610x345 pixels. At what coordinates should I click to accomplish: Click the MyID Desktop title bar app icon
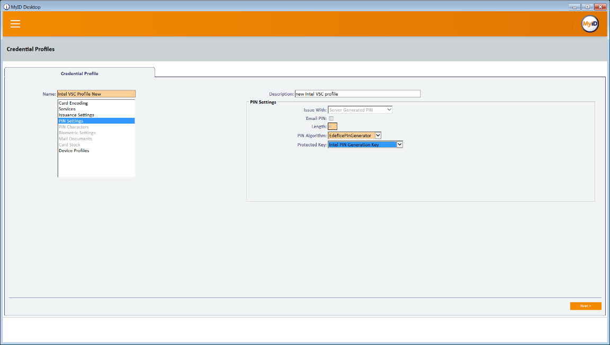(6, 7)
